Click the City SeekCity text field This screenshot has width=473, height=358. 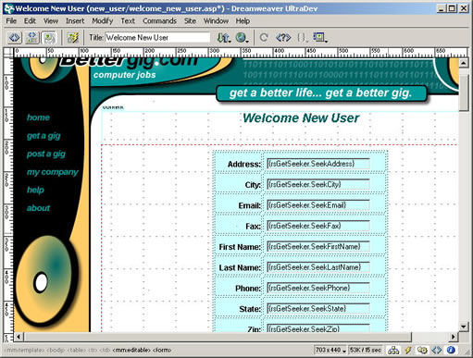pos(318,184)
